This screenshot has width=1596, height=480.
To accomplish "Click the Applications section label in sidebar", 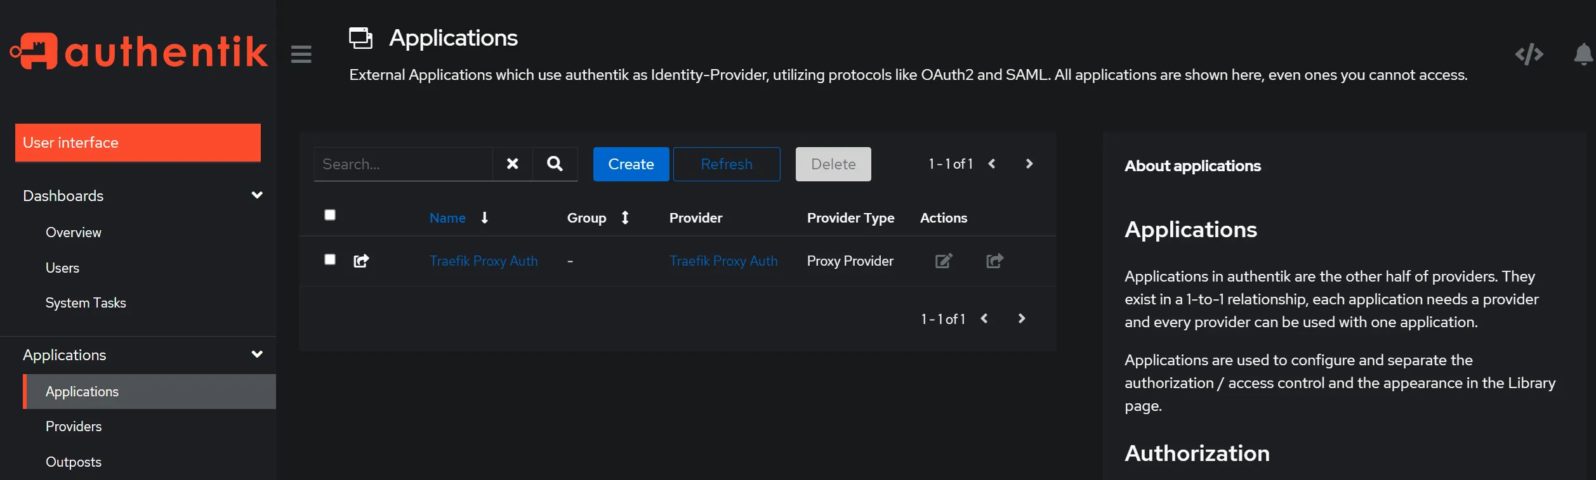I will [64, 354].
